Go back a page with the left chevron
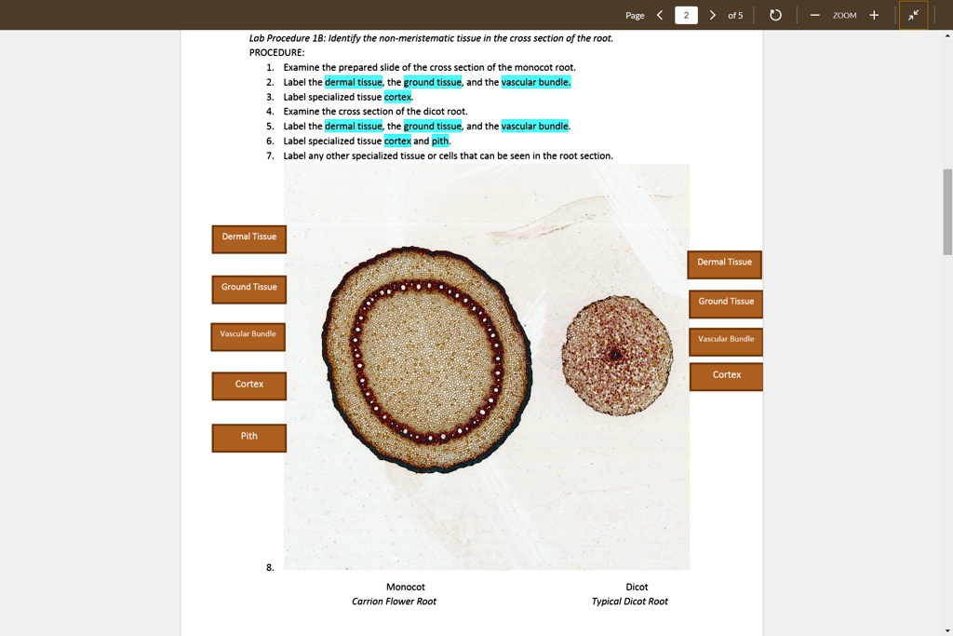The width and height of the screenshot is (953, 636). (x=660, y=15)
